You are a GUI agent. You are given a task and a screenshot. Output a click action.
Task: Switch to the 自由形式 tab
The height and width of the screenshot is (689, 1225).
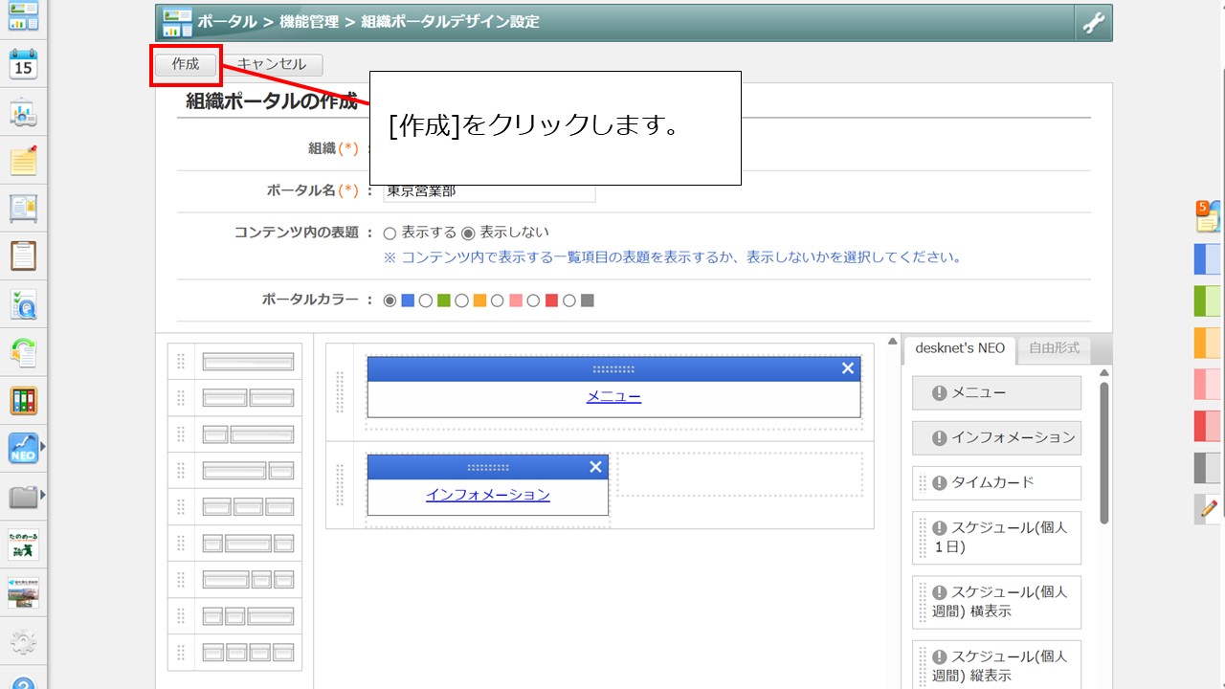1054,348
